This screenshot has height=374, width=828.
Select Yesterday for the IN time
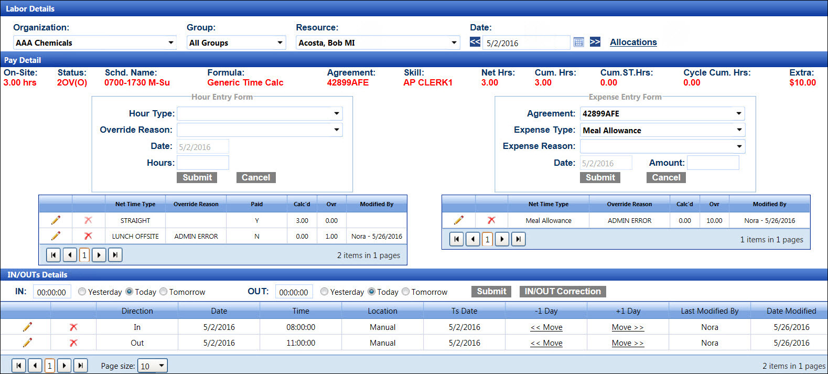pos(82,292)
